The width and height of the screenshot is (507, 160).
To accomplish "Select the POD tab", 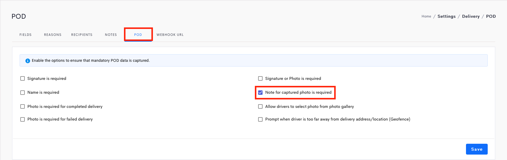I will pos(138,35).
